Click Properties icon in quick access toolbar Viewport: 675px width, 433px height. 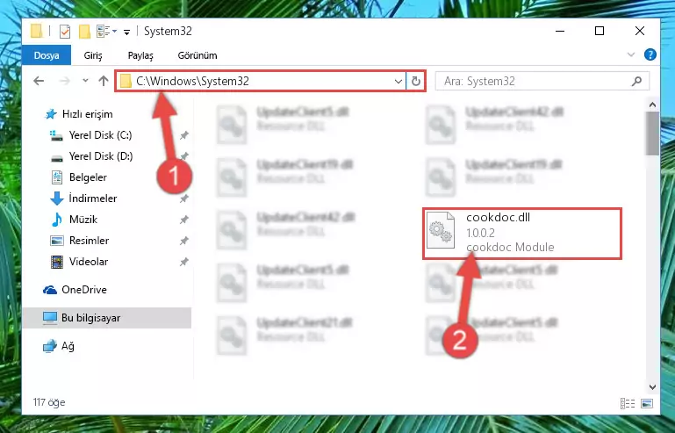point(65,32)
